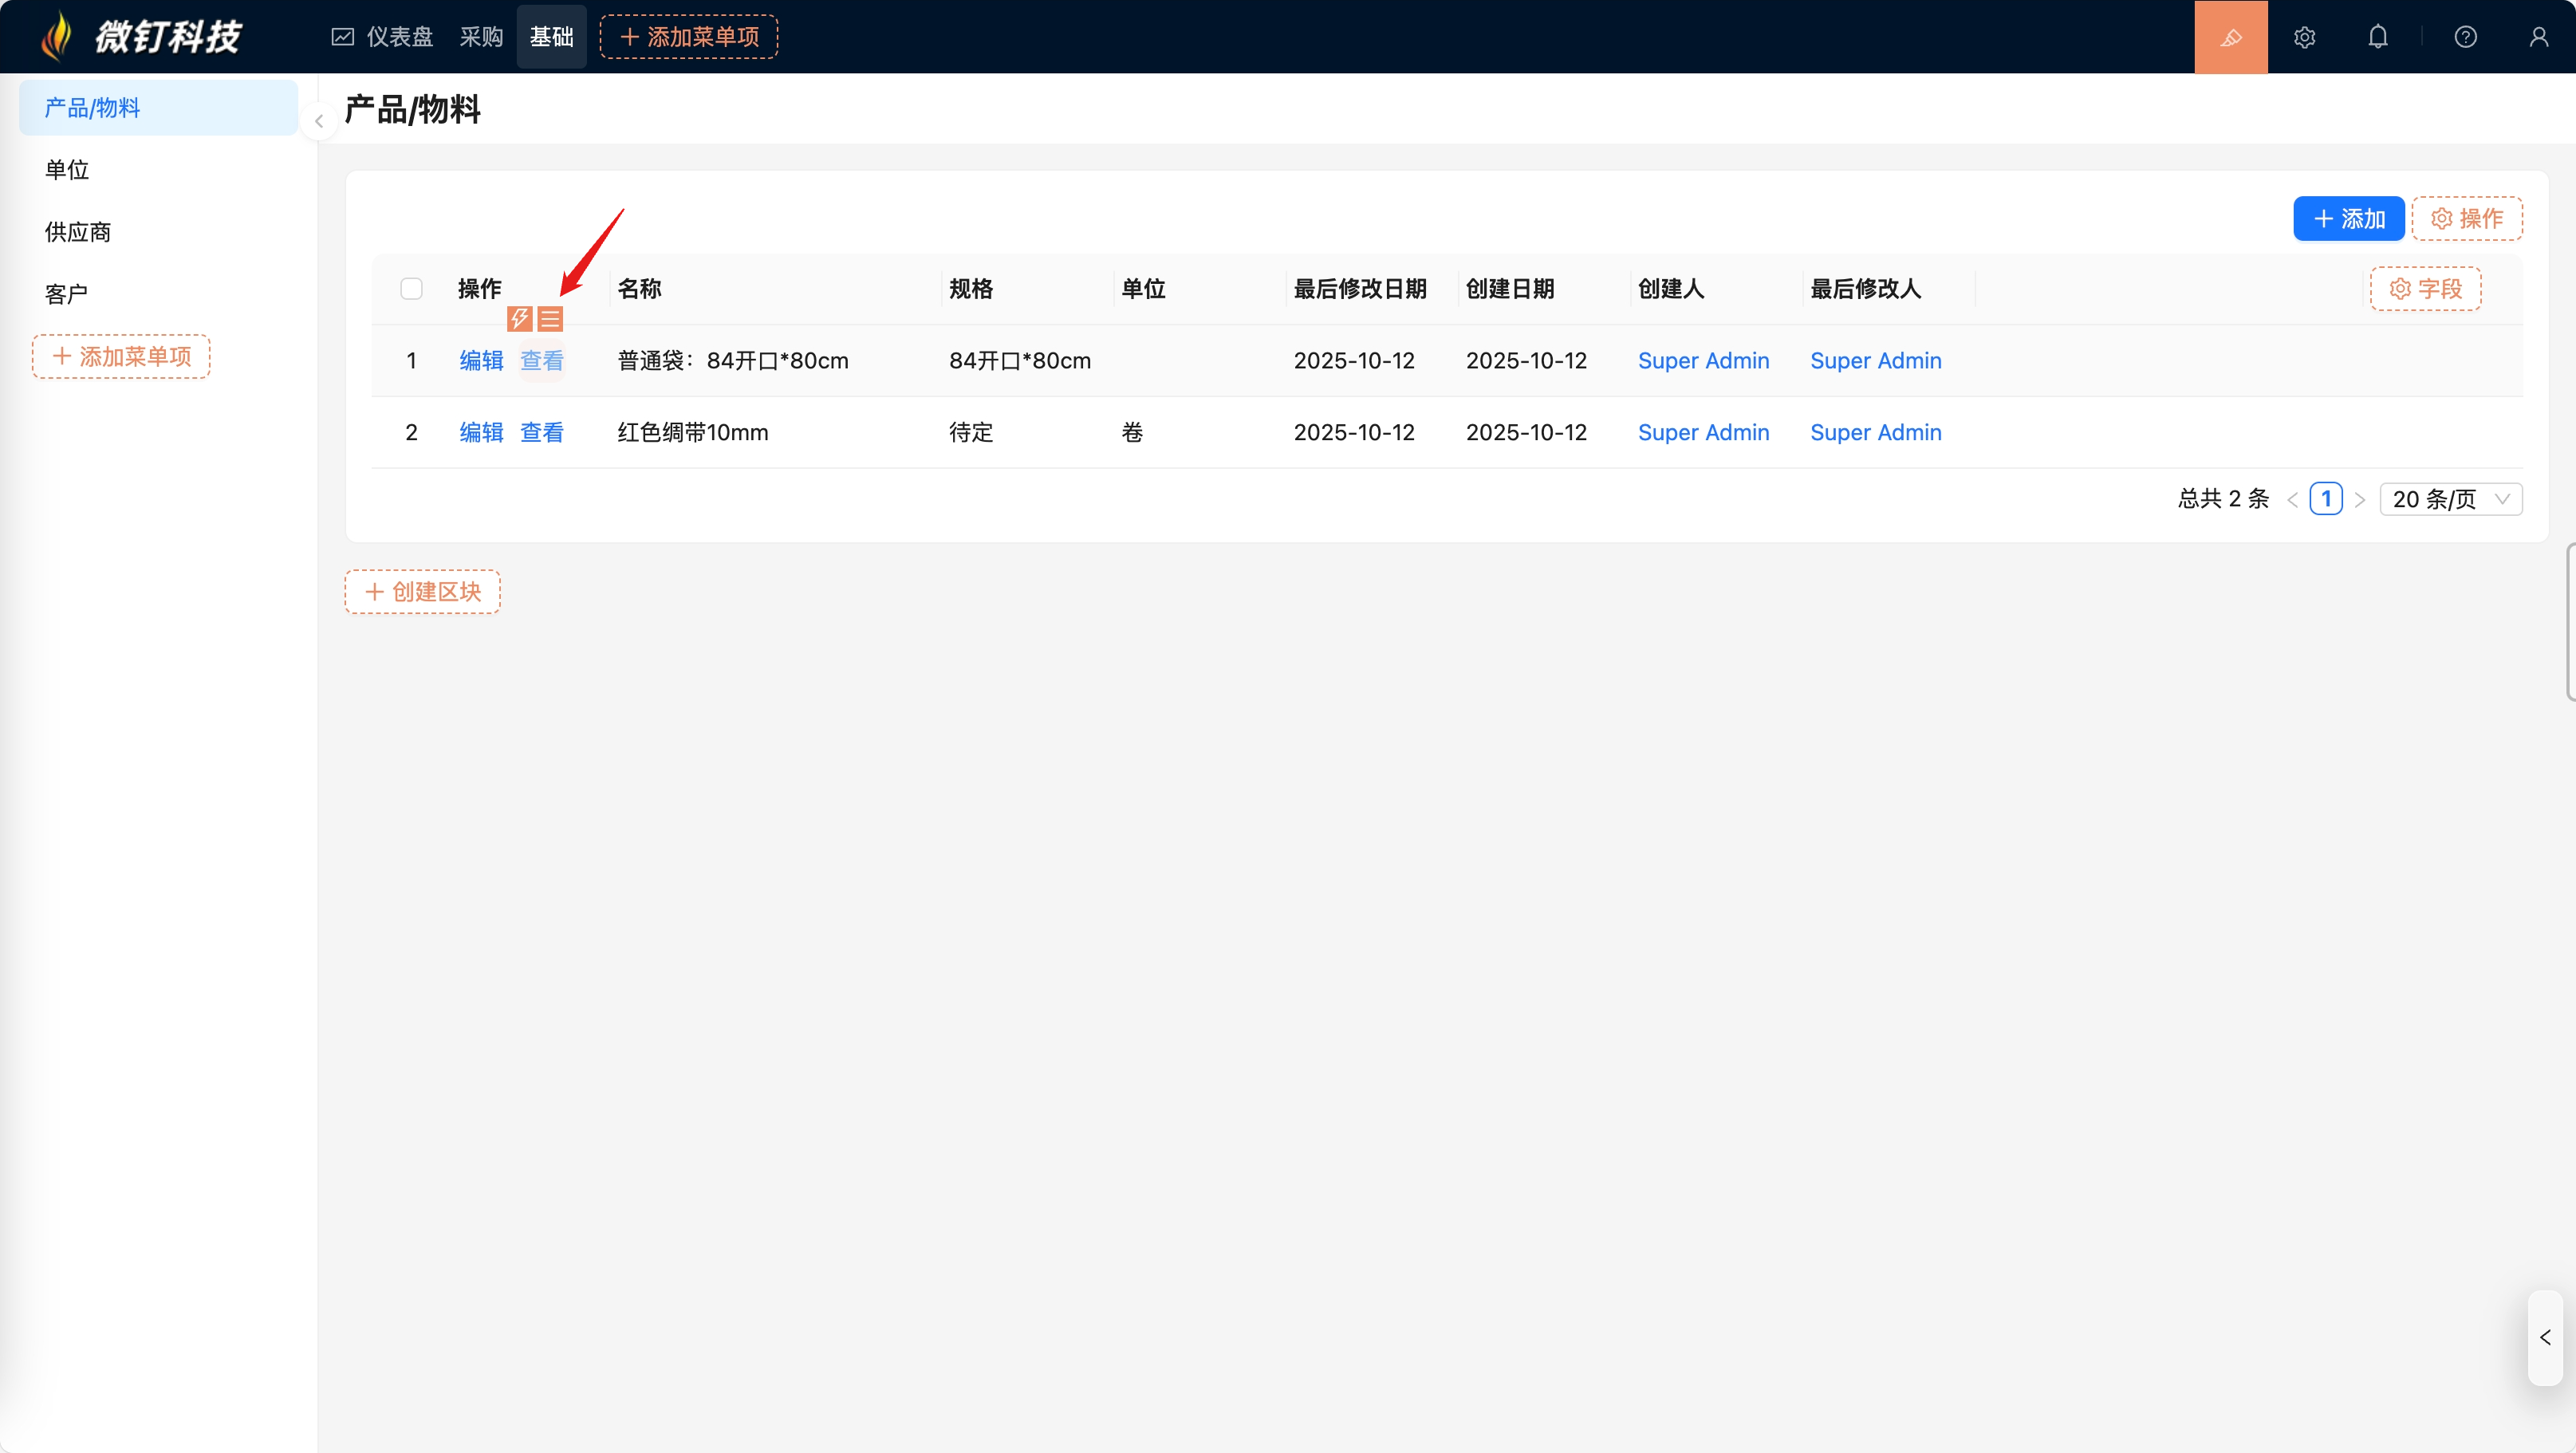Toggle the UI editor highlighter icon
Viewport: 2576px width, 1453px height.
pos(2230,37)
